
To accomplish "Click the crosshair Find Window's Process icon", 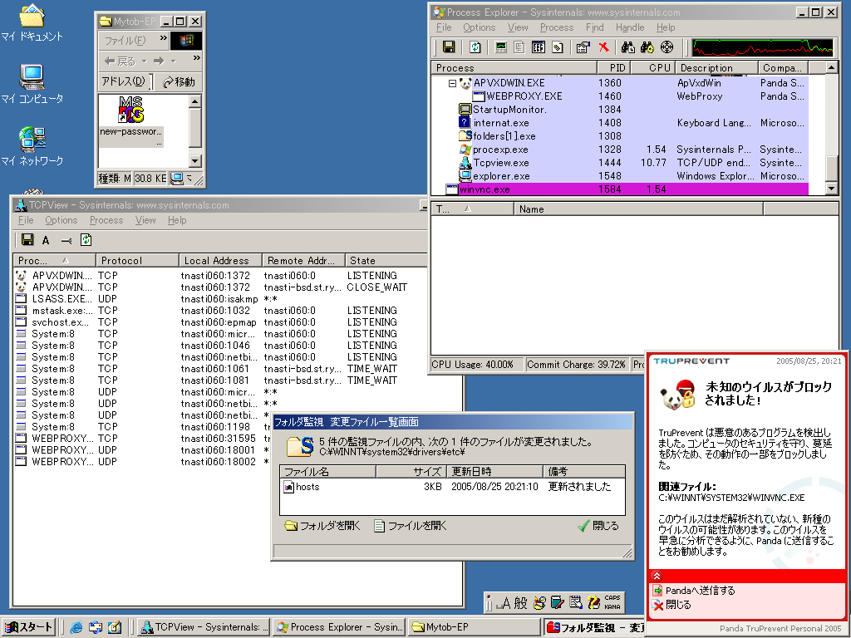I will click(667, 47).
